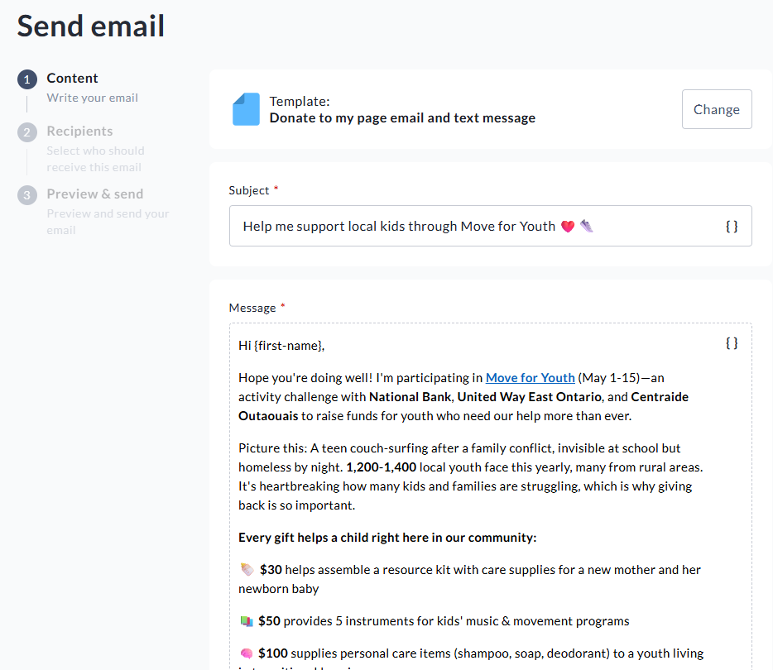The width and height of the screenshot is (773, 670).
Task: Click the Send email page heading
Action: pyautogui.click(x=91, y=26)
